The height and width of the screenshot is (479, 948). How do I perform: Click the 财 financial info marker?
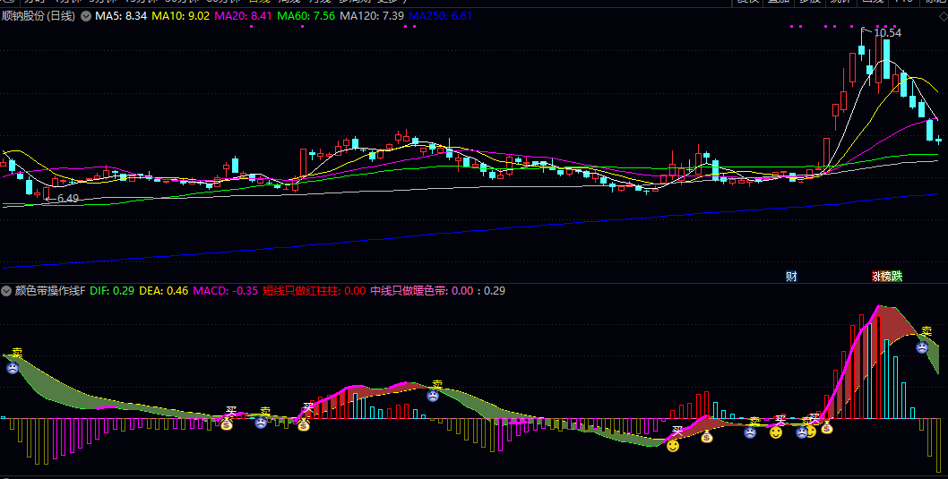pyautogui.click(x=791, y=277)
